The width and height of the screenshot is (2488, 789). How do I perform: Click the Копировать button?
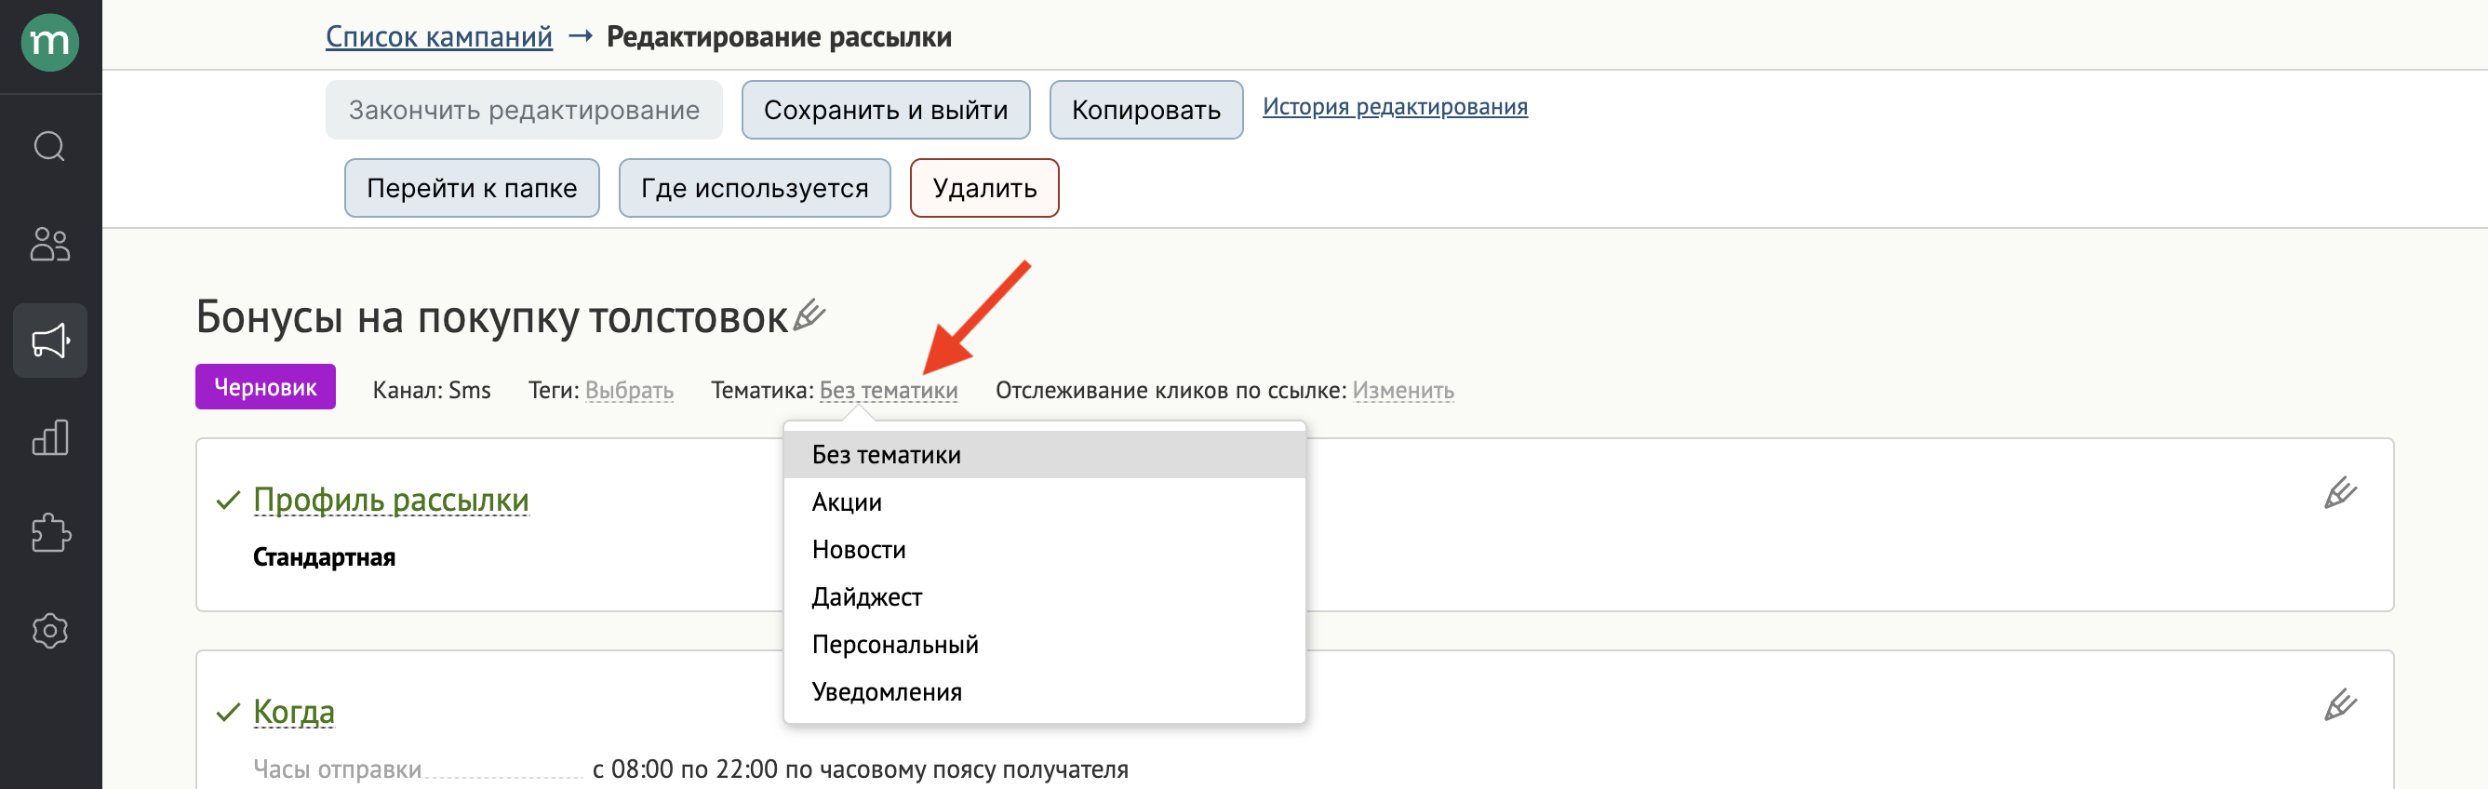point(1146,110)
